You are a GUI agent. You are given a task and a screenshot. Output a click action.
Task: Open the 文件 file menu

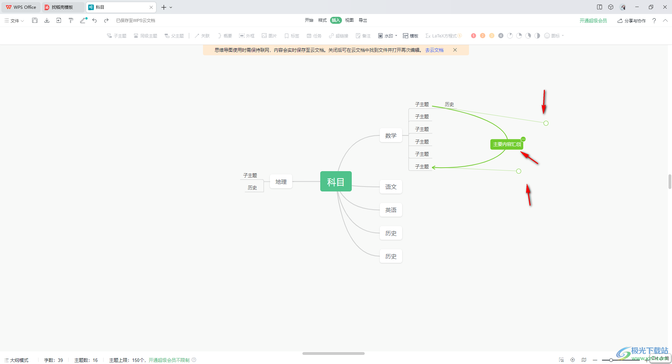(x=14, y=21)
